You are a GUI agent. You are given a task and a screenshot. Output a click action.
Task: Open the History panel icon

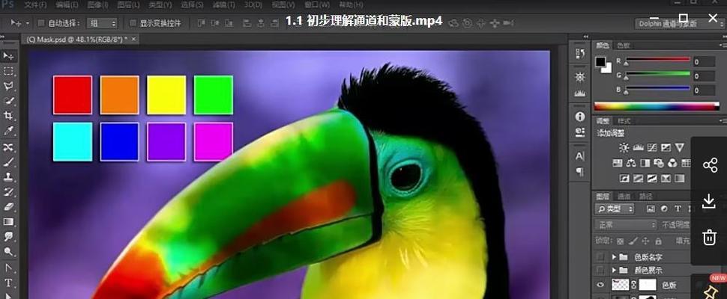579,54
